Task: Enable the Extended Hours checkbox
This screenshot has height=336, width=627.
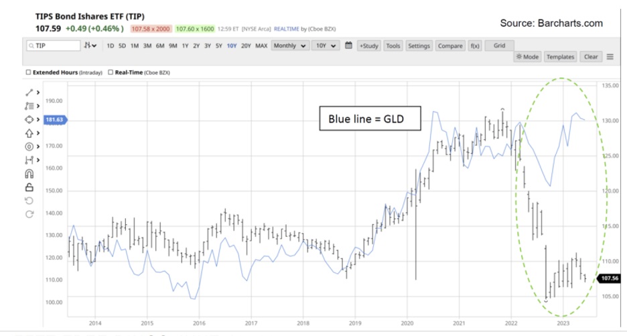Action: tap(28, 72)
